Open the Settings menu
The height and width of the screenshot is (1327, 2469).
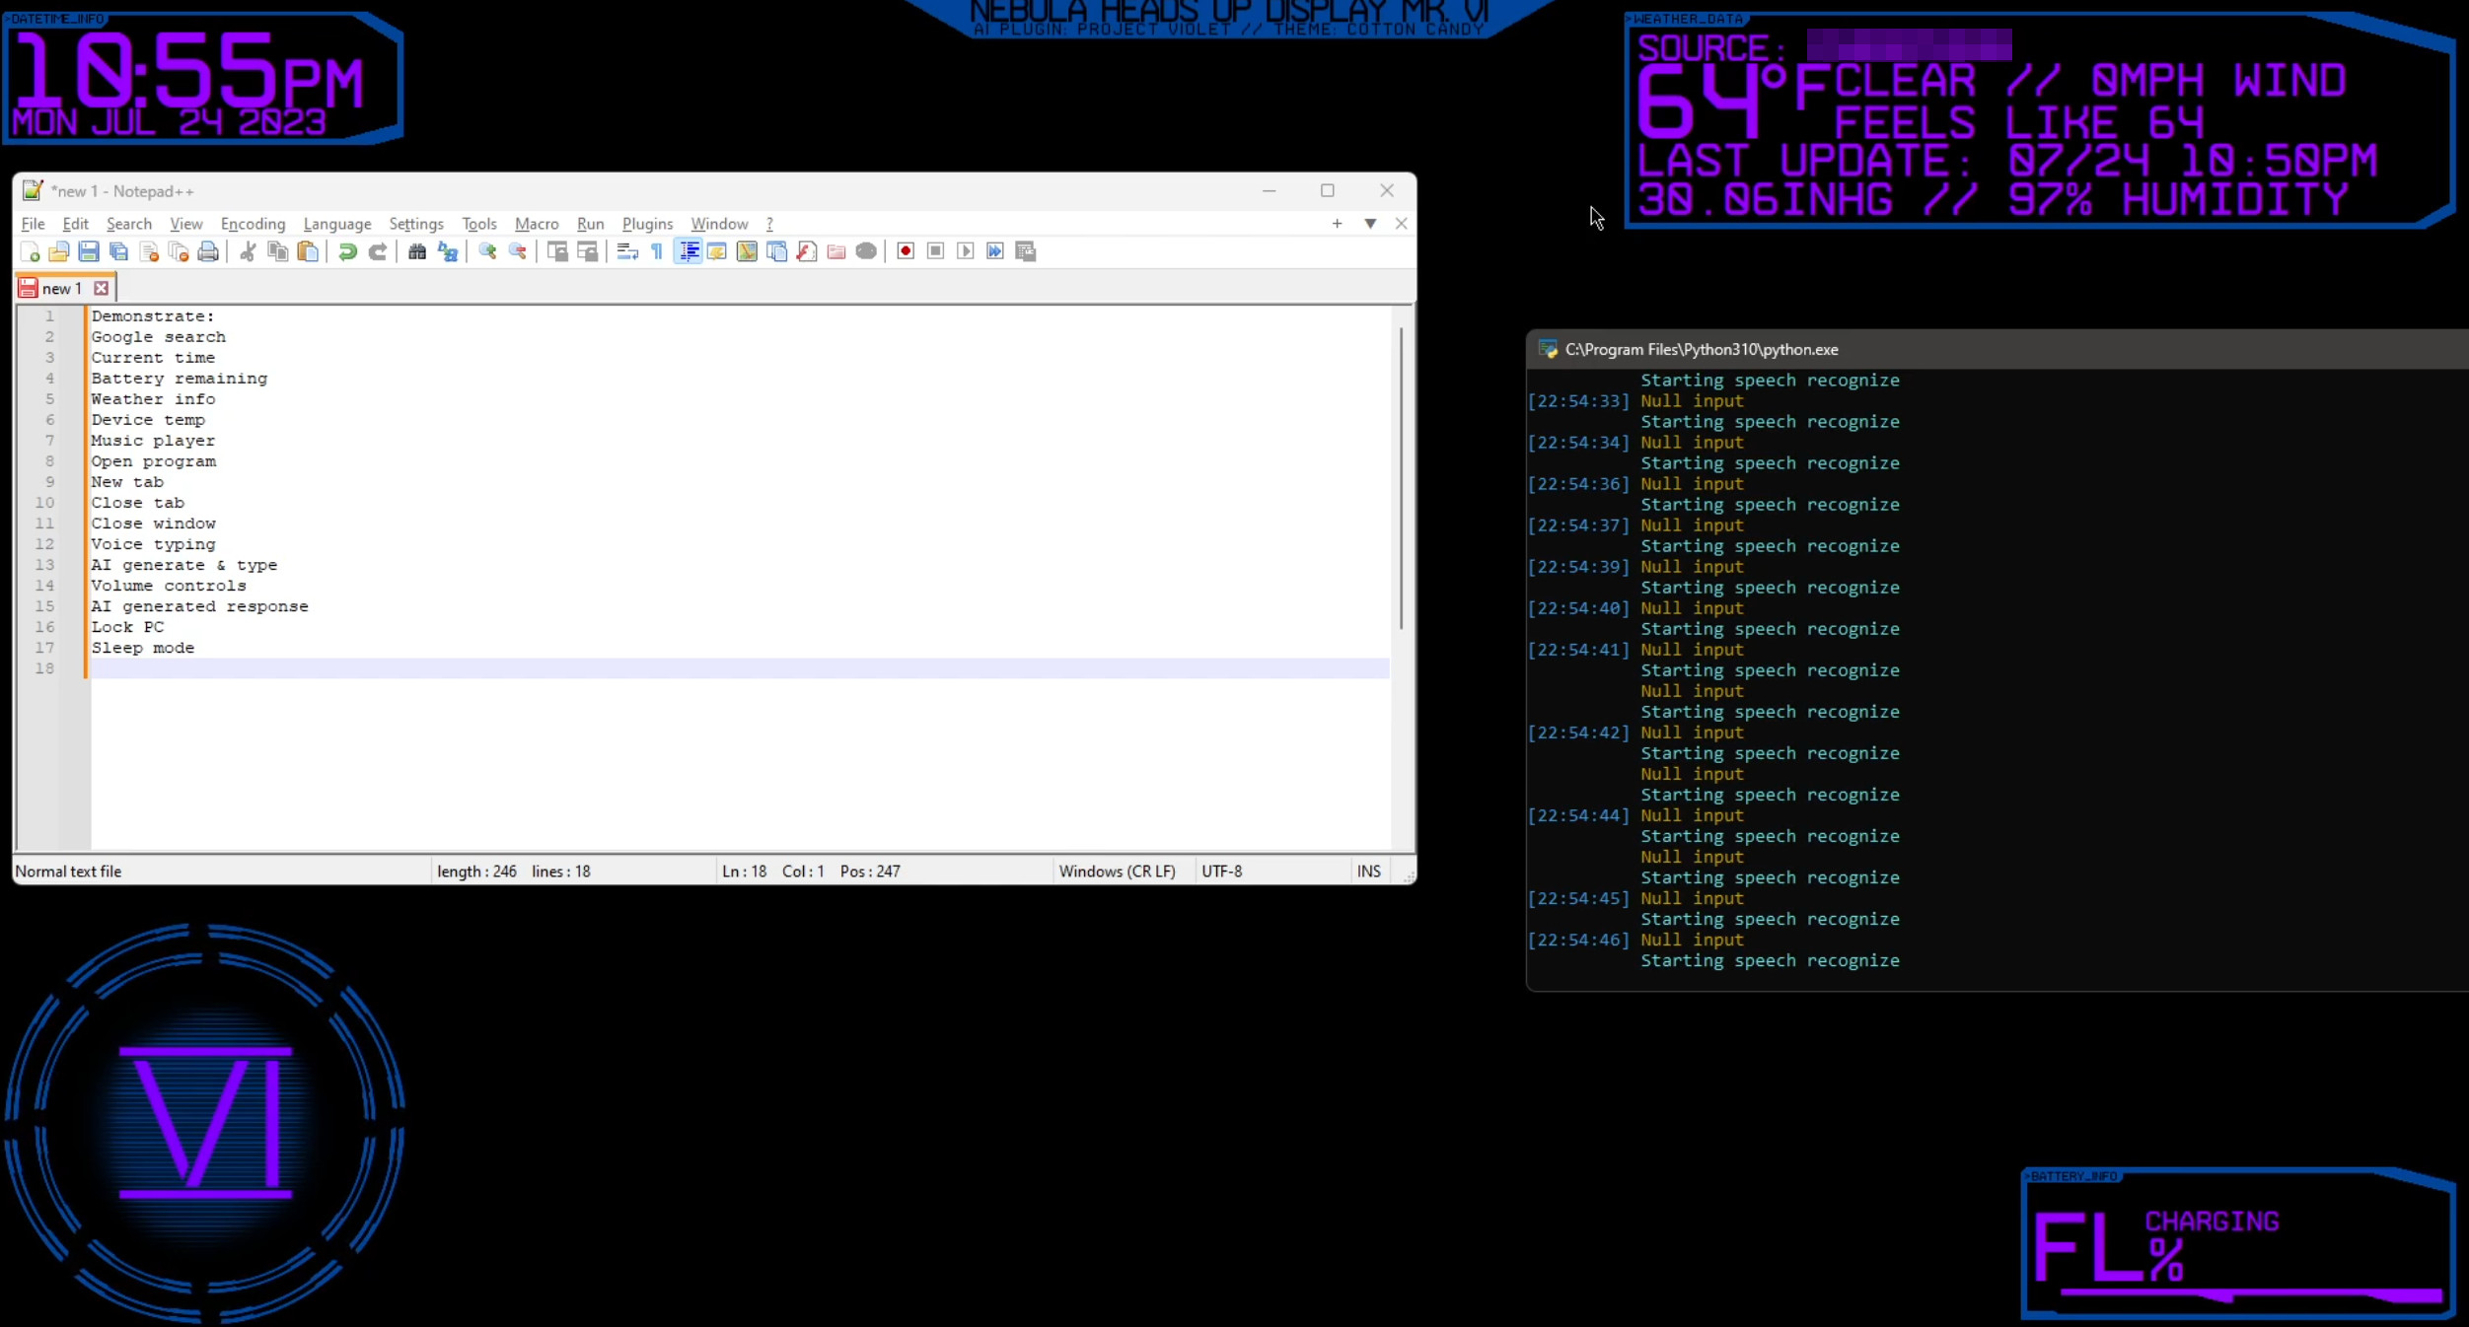click(416, 224)
